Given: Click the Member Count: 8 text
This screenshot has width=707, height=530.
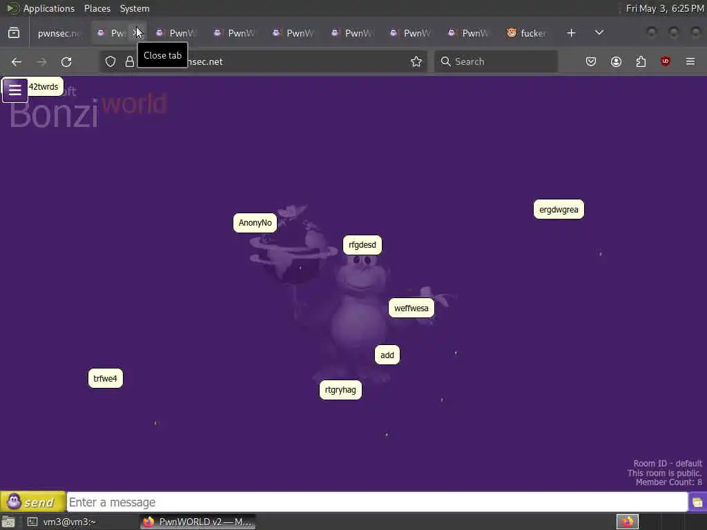Looking at the screenshot, I should [668, 482].
